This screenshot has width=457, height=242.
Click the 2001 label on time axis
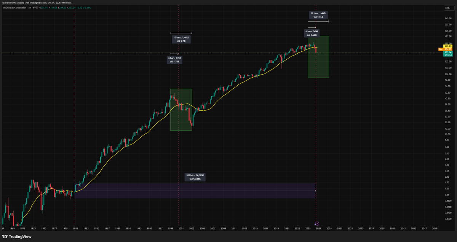181,229
